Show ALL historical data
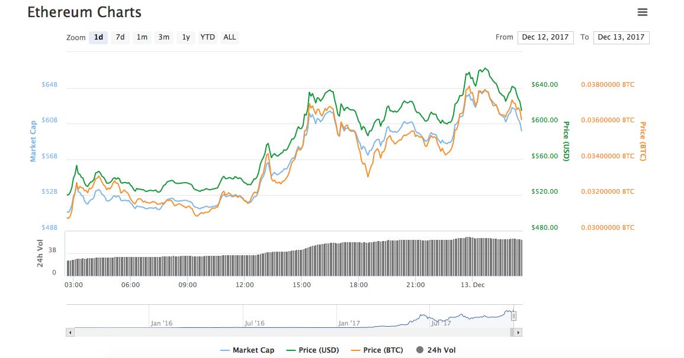Image resolution: width=684 pixels, height=358 pixels. 230,37
